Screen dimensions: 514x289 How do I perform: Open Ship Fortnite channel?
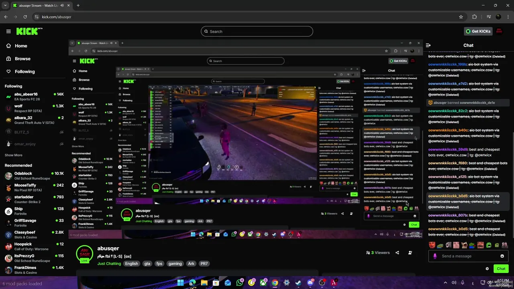coord(34,211)
